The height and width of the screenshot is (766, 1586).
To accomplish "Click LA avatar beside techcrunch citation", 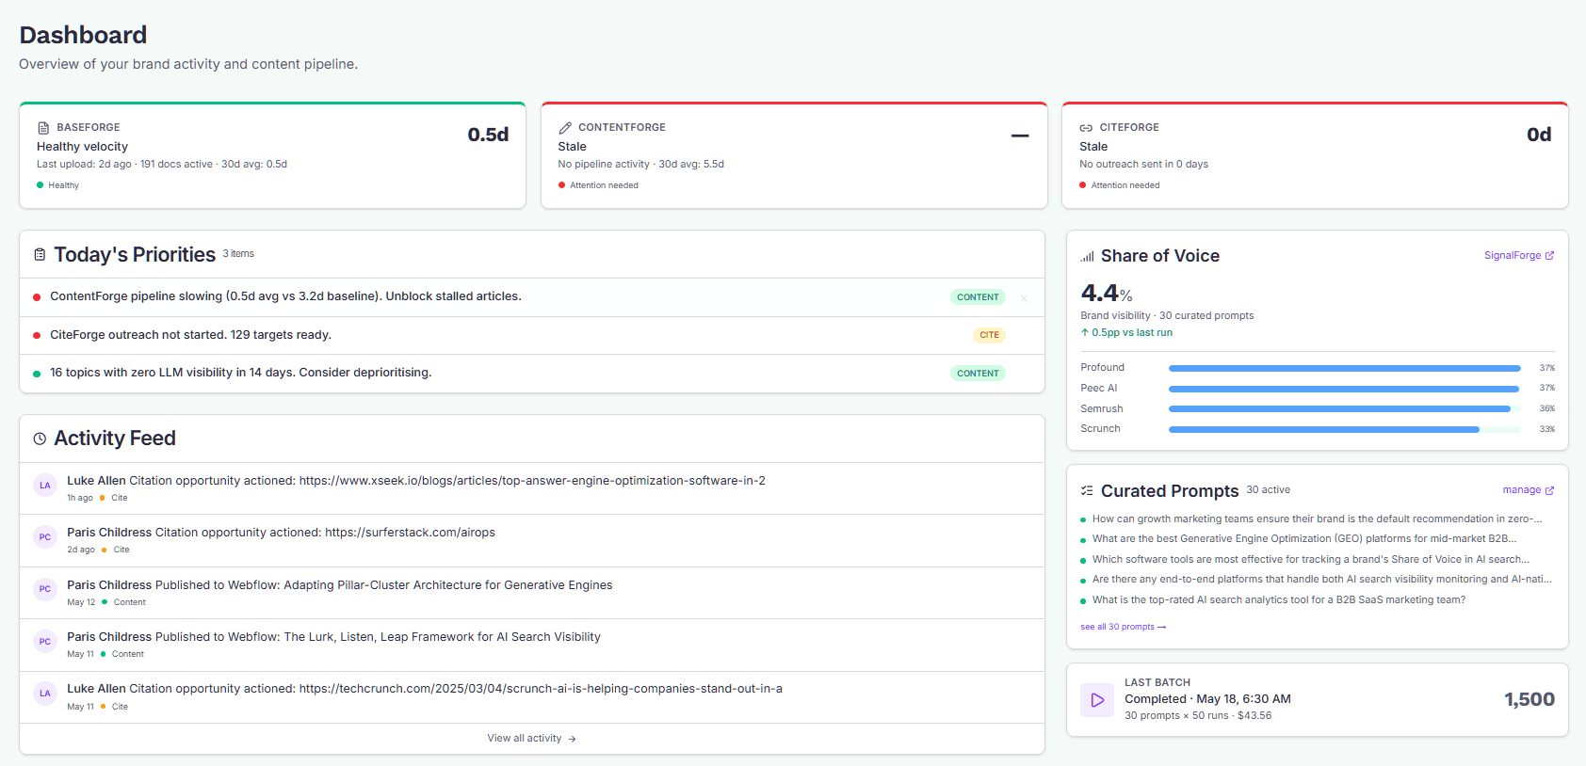I will (45, 694).
